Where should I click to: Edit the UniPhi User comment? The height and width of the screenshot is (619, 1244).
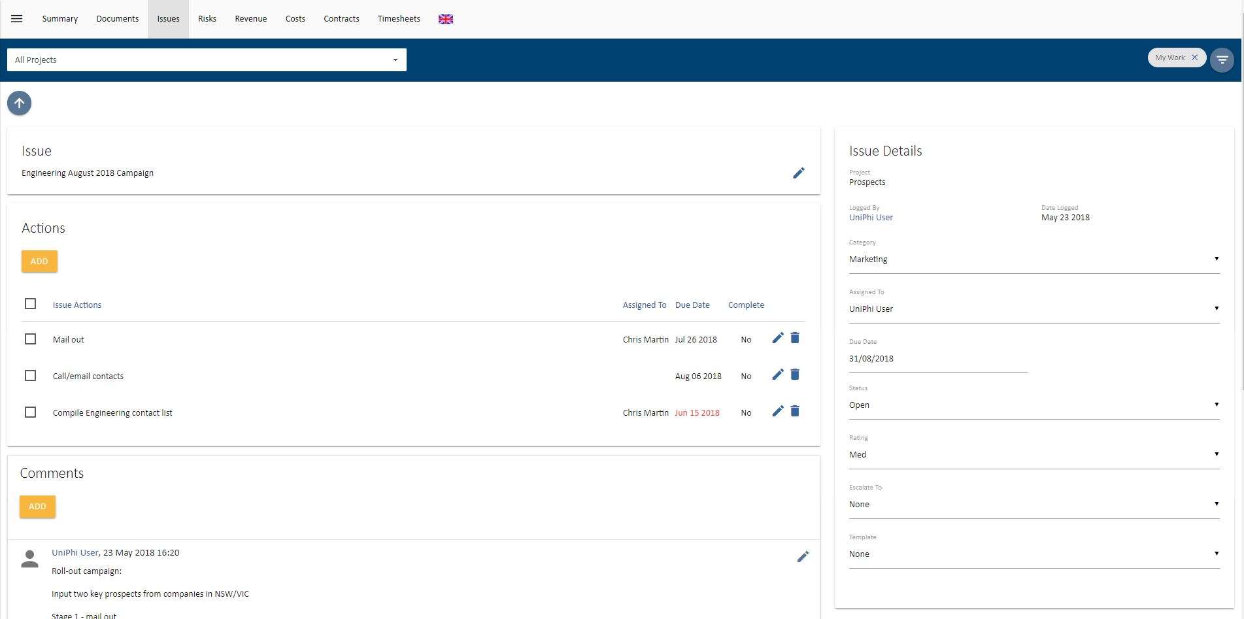pyautogui.click(x=803, y=557)
